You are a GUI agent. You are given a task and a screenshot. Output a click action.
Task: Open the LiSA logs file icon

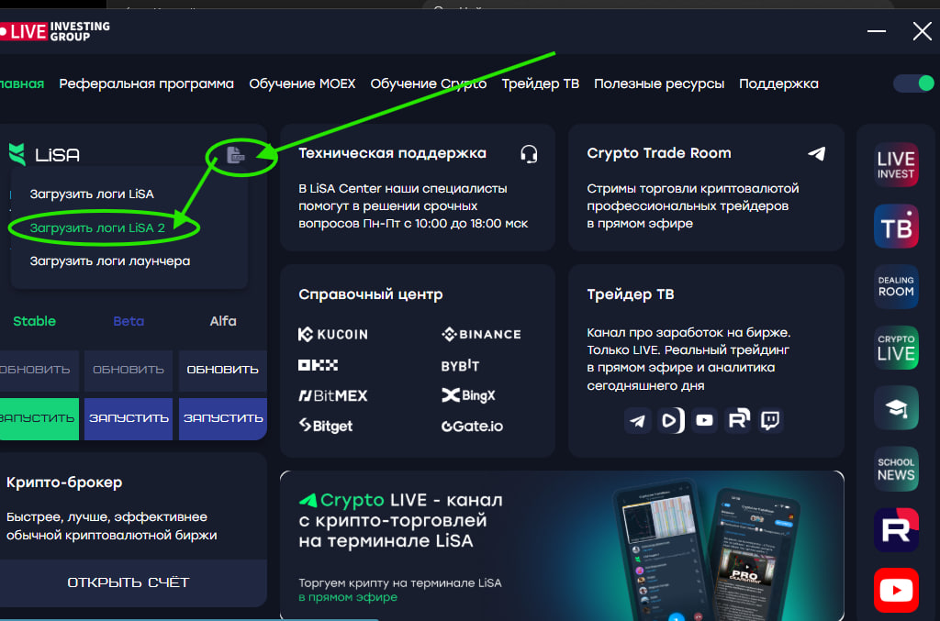[x=236, y=155]
